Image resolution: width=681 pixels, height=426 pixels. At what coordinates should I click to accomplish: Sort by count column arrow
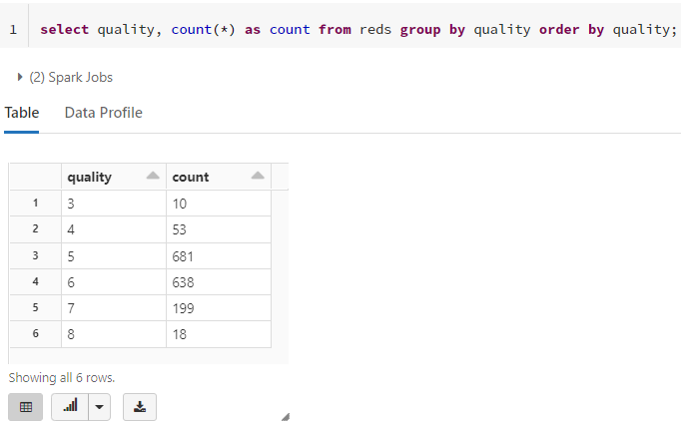click(258, 176)
